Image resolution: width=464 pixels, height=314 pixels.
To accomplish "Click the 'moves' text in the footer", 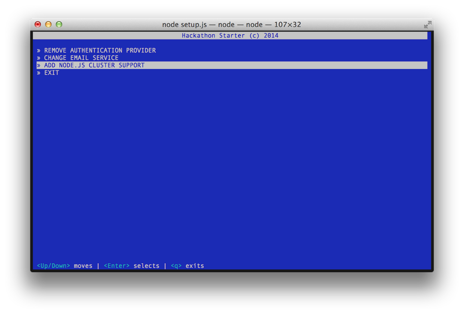I will click(83, 266).
